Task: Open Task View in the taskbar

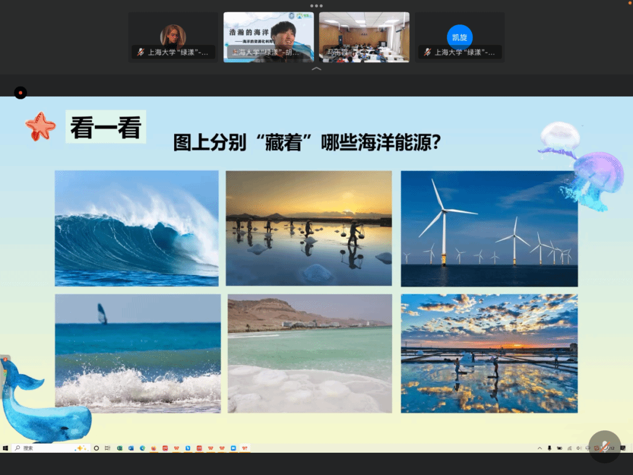Action: 107,448
